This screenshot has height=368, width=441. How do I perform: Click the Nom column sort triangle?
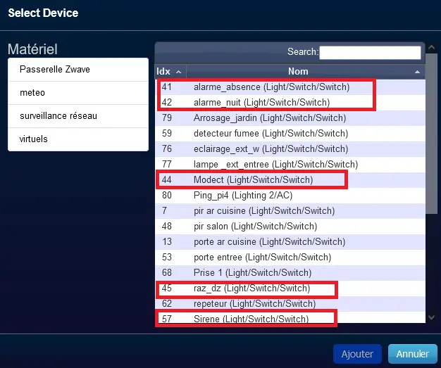[417, 72]
